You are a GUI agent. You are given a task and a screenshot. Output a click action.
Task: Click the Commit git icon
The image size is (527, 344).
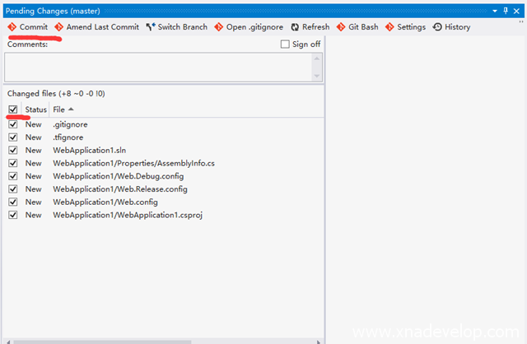(12, 27)
